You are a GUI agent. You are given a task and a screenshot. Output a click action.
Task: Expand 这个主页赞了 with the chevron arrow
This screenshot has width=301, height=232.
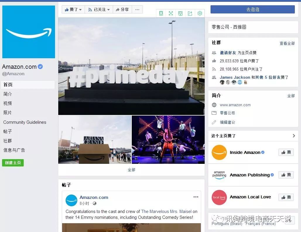[294, 136]
